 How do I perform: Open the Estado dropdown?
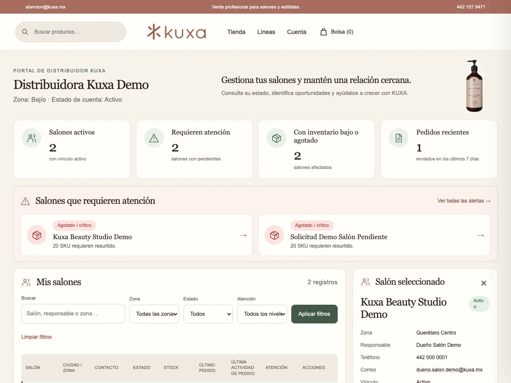click(208, 314)
